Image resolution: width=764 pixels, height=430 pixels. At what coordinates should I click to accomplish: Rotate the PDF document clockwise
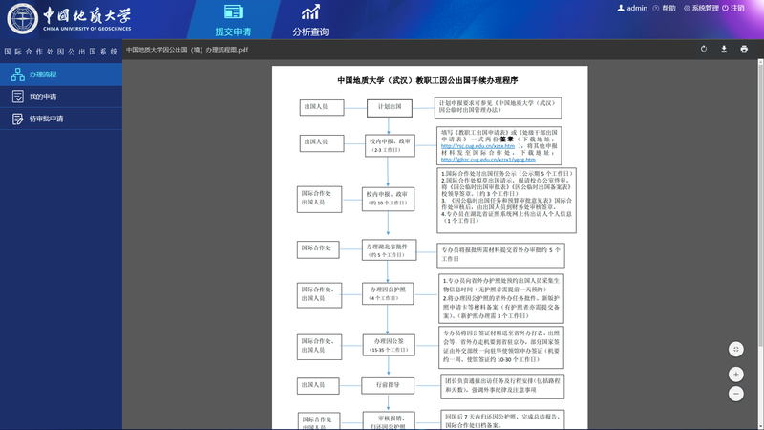pyautogui.click(x=704, y=49)
